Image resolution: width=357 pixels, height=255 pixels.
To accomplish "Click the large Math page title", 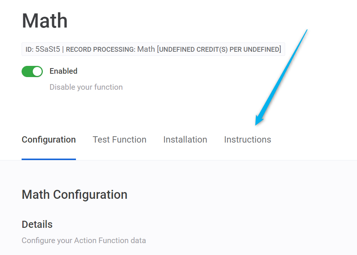I will click(x=45, y=20).
